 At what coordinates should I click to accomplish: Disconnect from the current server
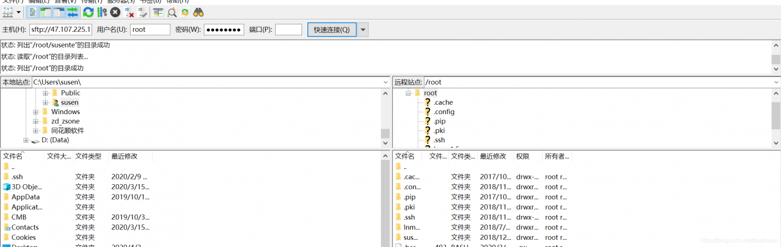click(x=129, y=12)
